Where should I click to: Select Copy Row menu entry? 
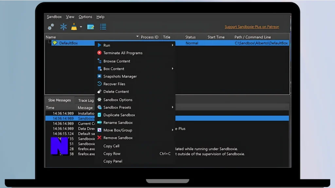click(135, 153)
